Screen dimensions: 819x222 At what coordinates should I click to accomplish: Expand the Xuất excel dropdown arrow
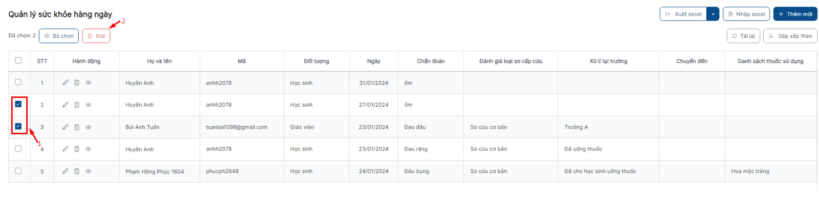point(713,14)
